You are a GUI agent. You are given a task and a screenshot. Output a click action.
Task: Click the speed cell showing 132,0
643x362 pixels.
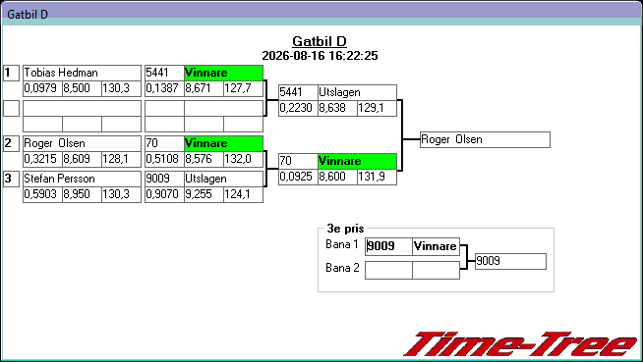(243, 160)
